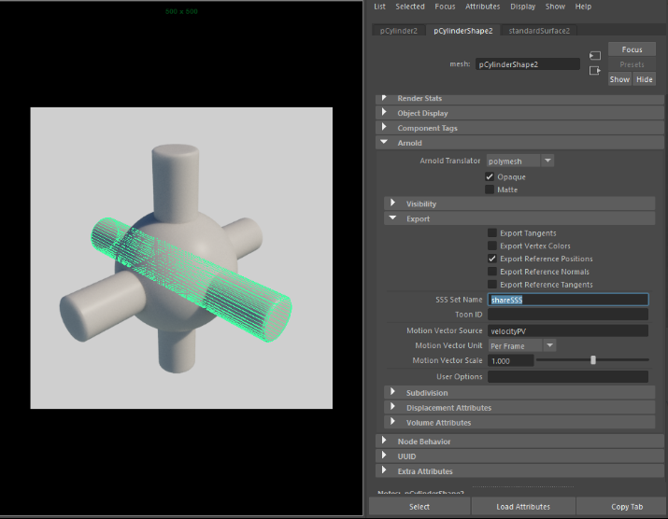Viewport: 668px width, 519px height.
Task: Click the Show button
Action: (619, 79)
